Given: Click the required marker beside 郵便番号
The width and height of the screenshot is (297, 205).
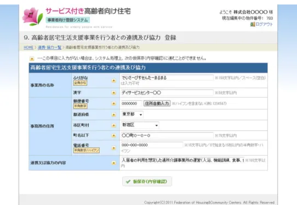Looking at the screenshot, I should 113,103.
